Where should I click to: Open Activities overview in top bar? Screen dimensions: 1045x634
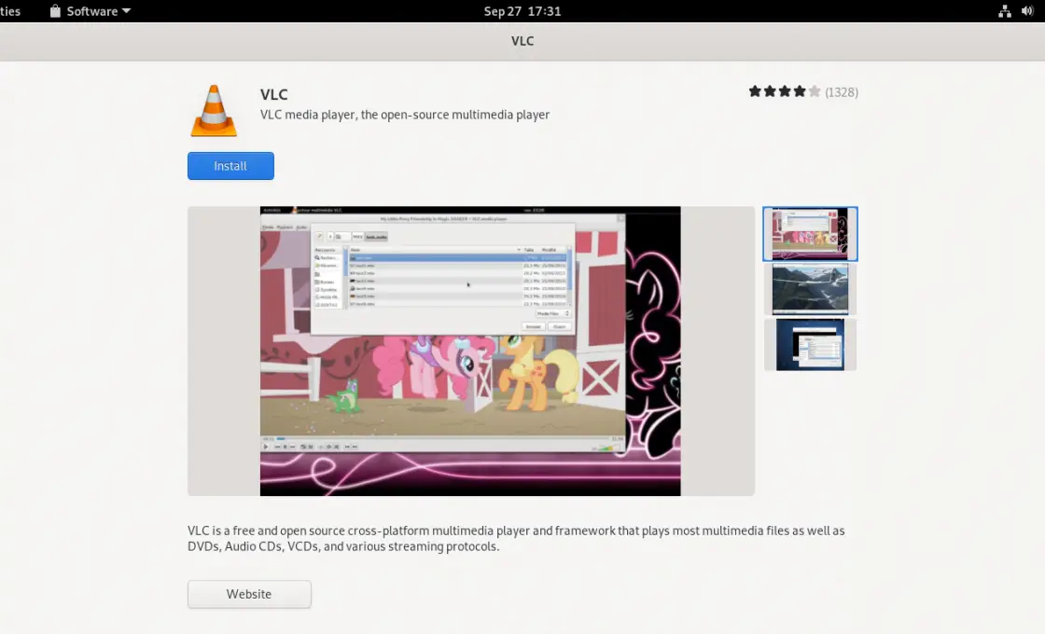(x=10, y=11)
